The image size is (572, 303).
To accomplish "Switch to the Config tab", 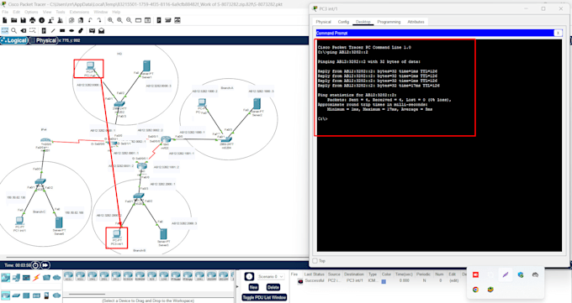I will click(343, 22).
